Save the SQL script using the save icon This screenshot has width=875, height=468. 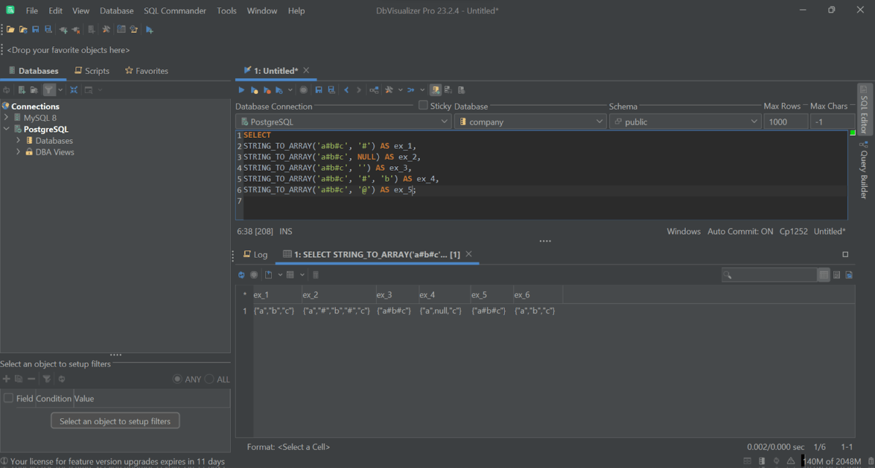pos(318,89)
